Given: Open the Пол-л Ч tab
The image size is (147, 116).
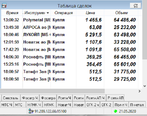Looking at the screenshot, I should [x=121, y=105].
